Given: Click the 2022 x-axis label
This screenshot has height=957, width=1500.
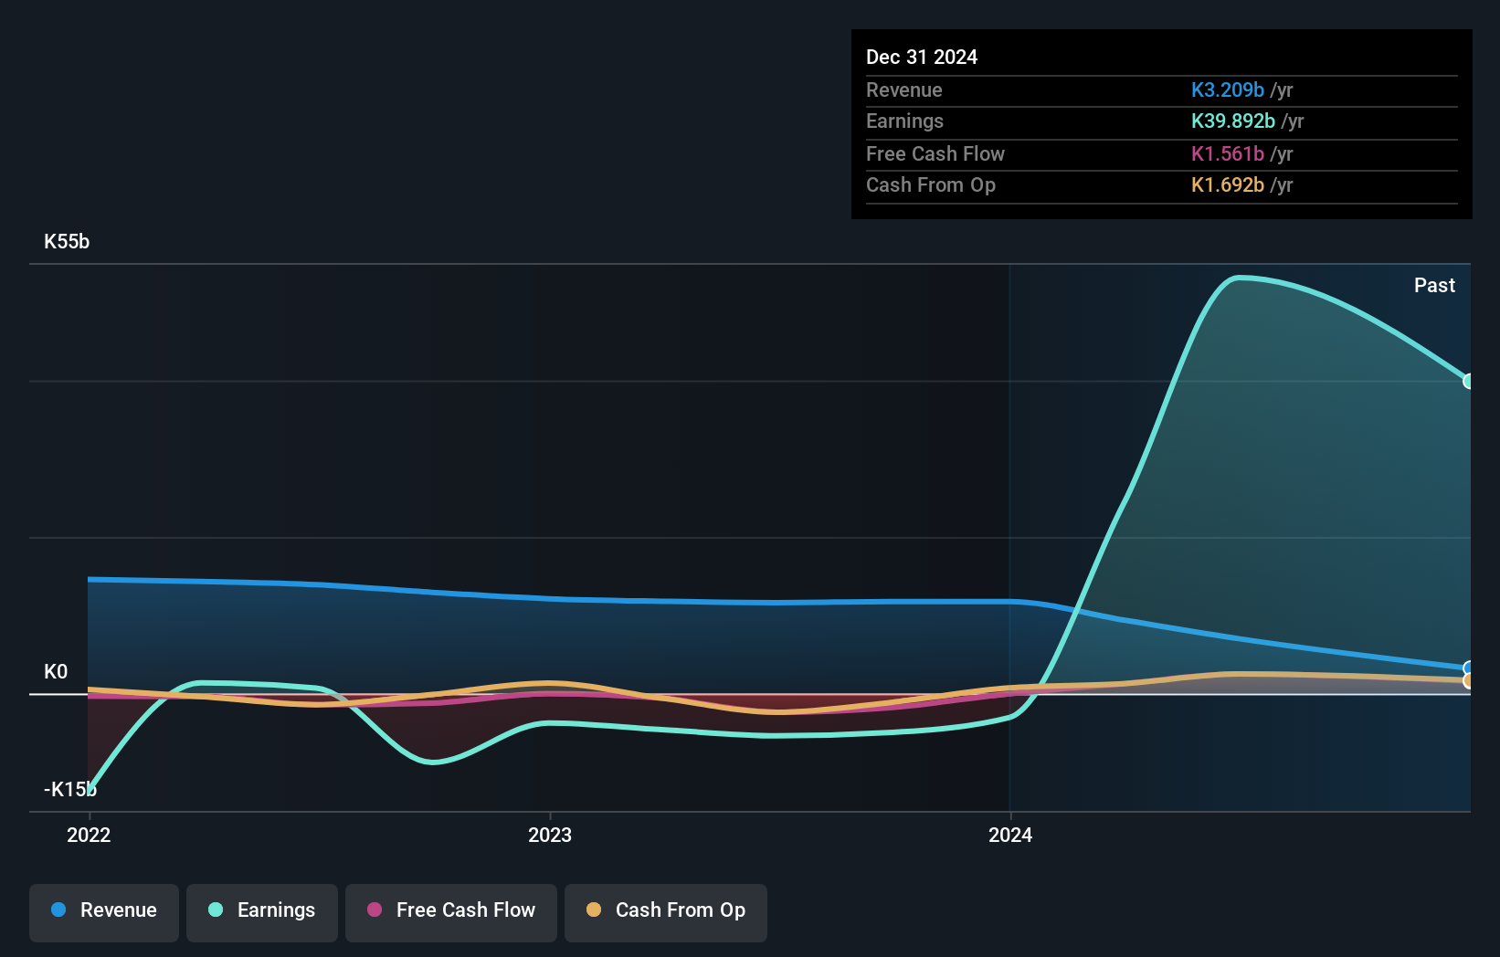Looking at the screenshot, I should point(89,835).
